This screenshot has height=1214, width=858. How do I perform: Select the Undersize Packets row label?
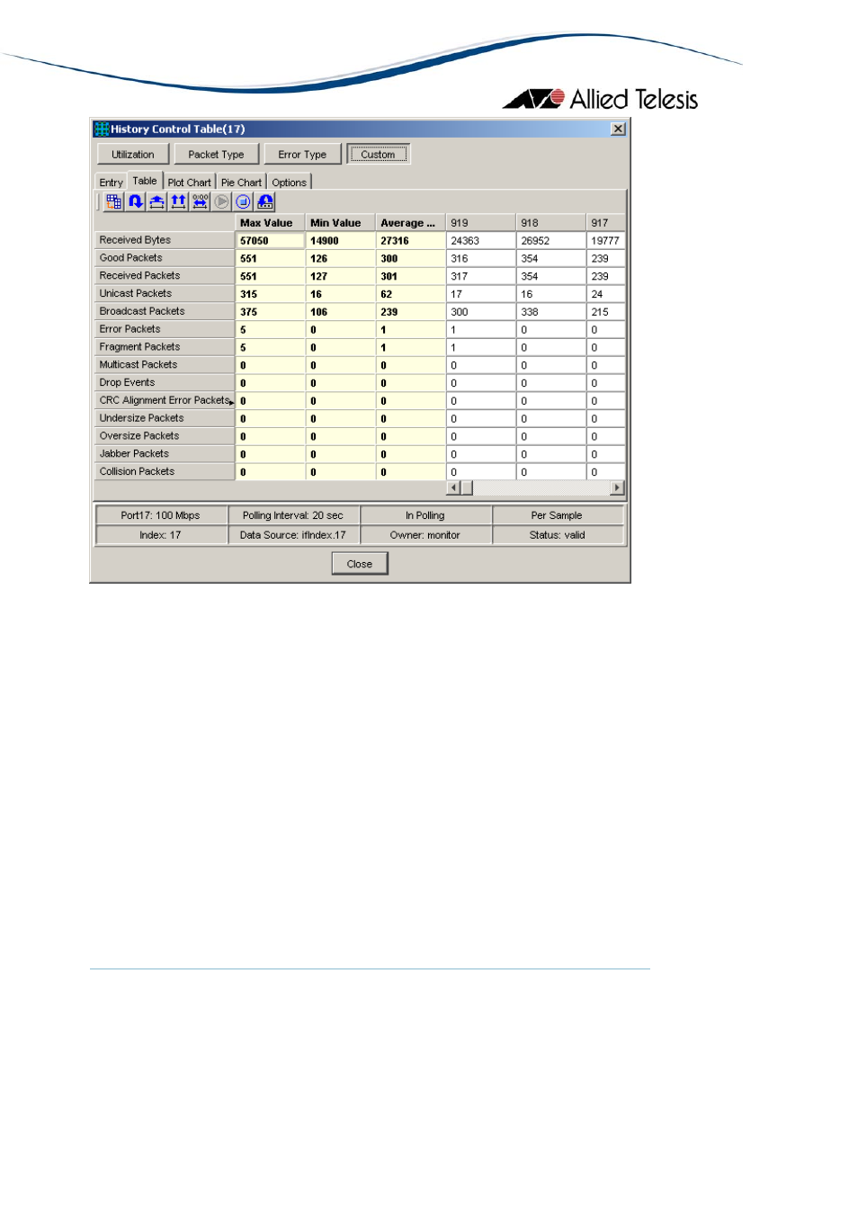click(x=165, y=418)
